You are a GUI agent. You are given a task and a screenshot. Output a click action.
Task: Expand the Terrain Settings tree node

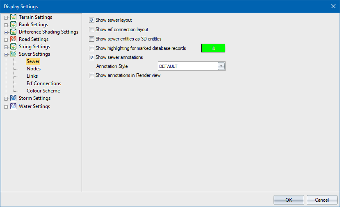(x=6, y=18)
